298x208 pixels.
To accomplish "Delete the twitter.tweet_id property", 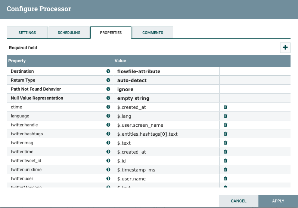I will (225, 161).
